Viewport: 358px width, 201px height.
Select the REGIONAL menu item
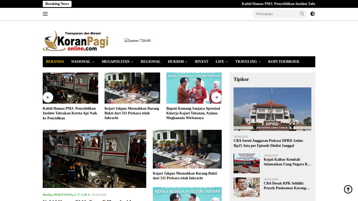pyautogui.click(x=151, y=62)
